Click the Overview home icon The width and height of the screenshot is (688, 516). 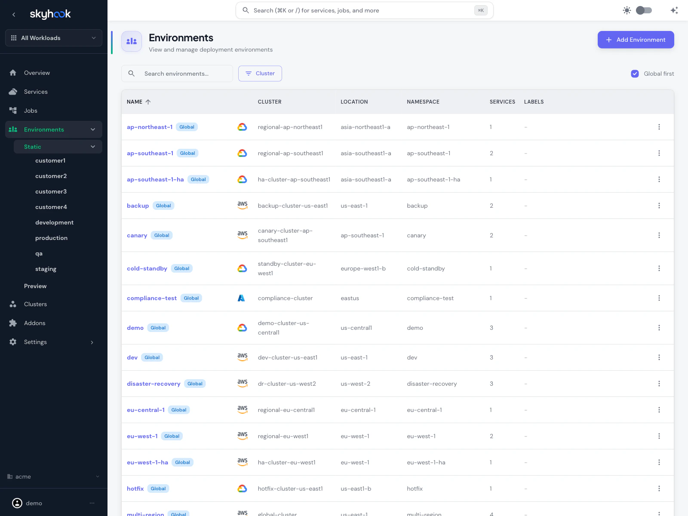[x=13, y=73]
